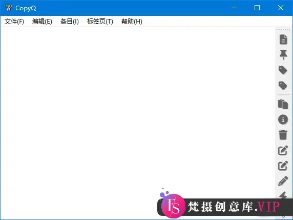Image resolution: width=293 pixels, height=220 pixels.
Task: Open the 标签页(T) menu
Action: click(x=100, y=22)
